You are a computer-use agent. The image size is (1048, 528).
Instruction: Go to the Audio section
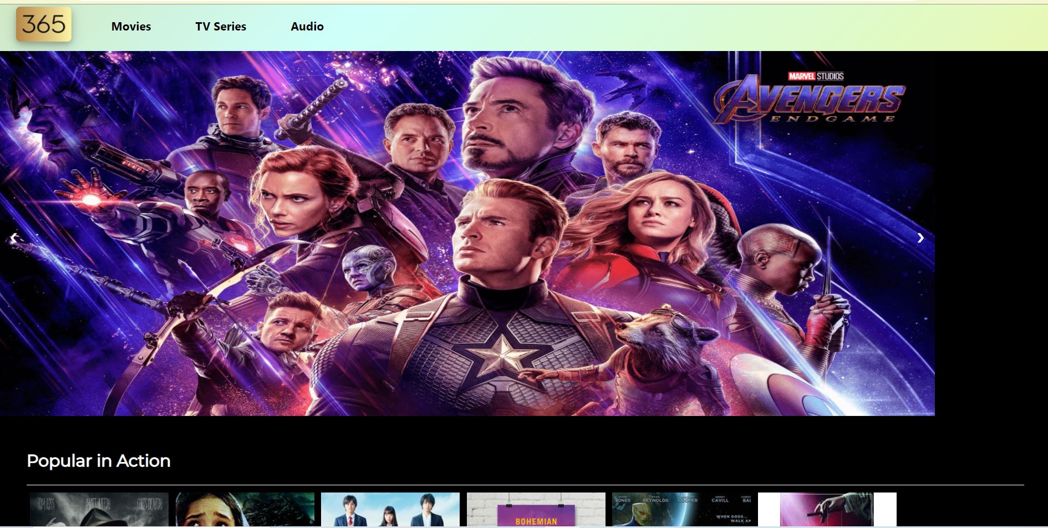(307, 27)
